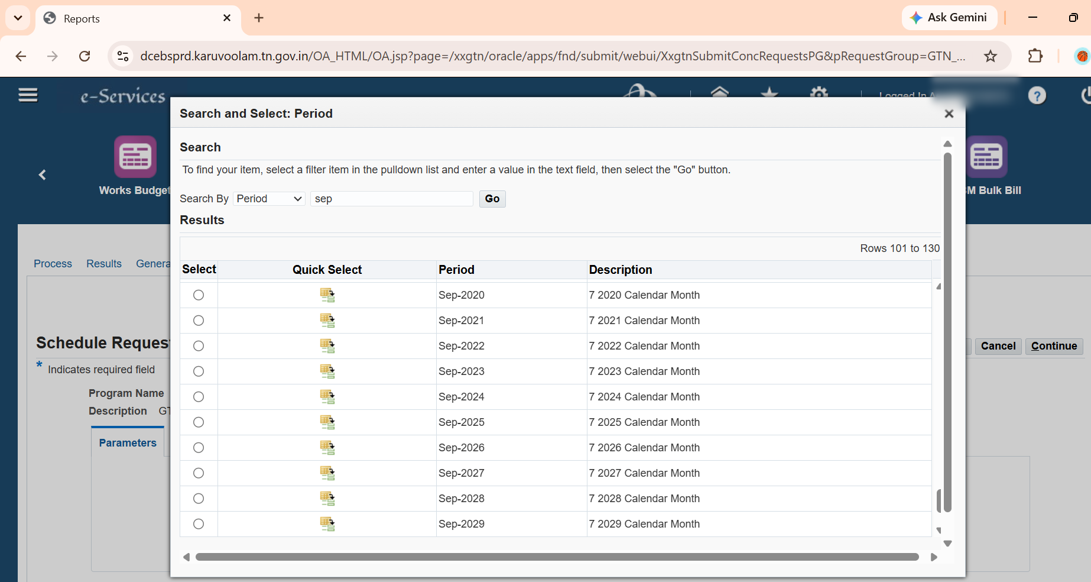Quick select the Sep-2022 period icon
Image resolution: width=1091 pixels, height=582 pixels.
pos(327,346)
